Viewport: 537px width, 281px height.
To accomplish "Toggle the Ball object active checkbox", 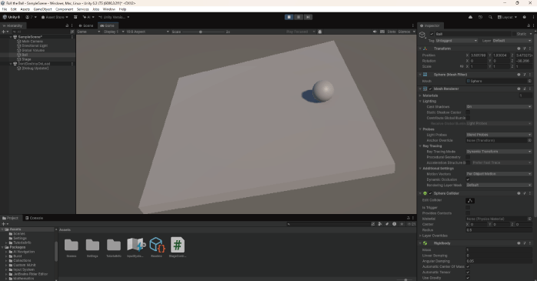I will [432, 34].
